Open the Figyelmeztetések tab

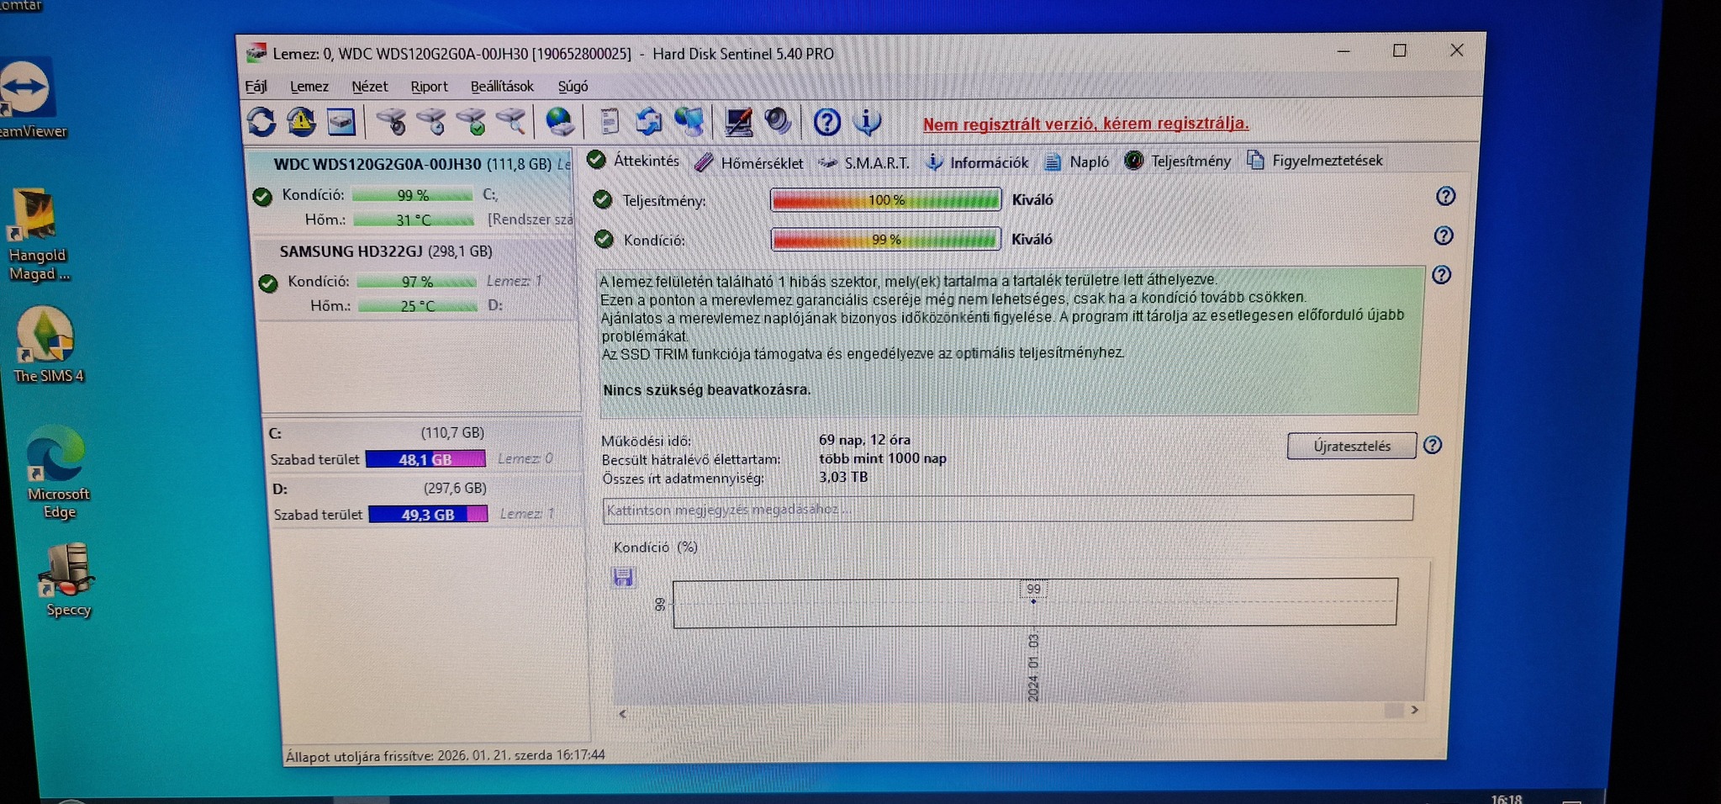point(1315,160)
